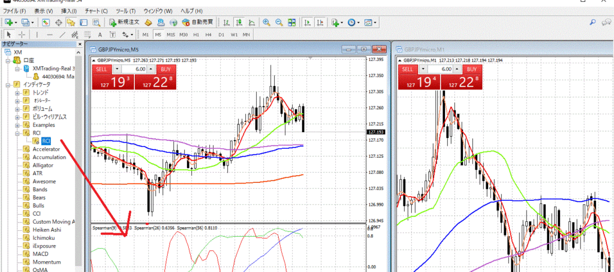Switch timeframe to M30
This screenshot has height=272, width=614.
tap(183, 35)
